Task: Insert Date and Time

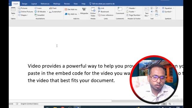Action: click(x=157, y=12)
